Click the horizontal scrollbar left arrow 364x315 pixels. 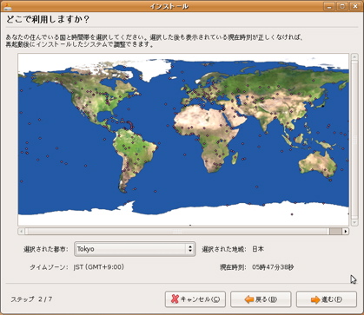[x=21, y=231]
